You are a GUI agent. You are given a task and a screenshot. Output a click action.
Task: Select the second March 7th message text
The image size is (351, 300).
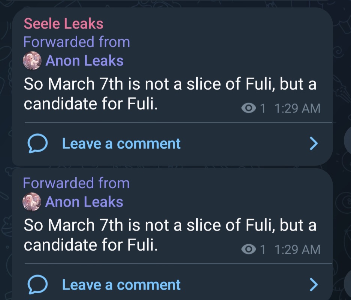coord(170,235)
